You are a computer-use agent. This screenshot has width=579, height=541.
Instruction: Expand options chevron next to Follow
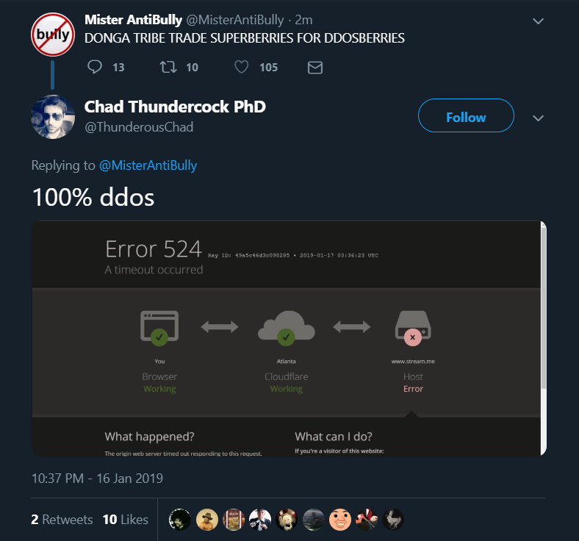(x=538, y=118)
